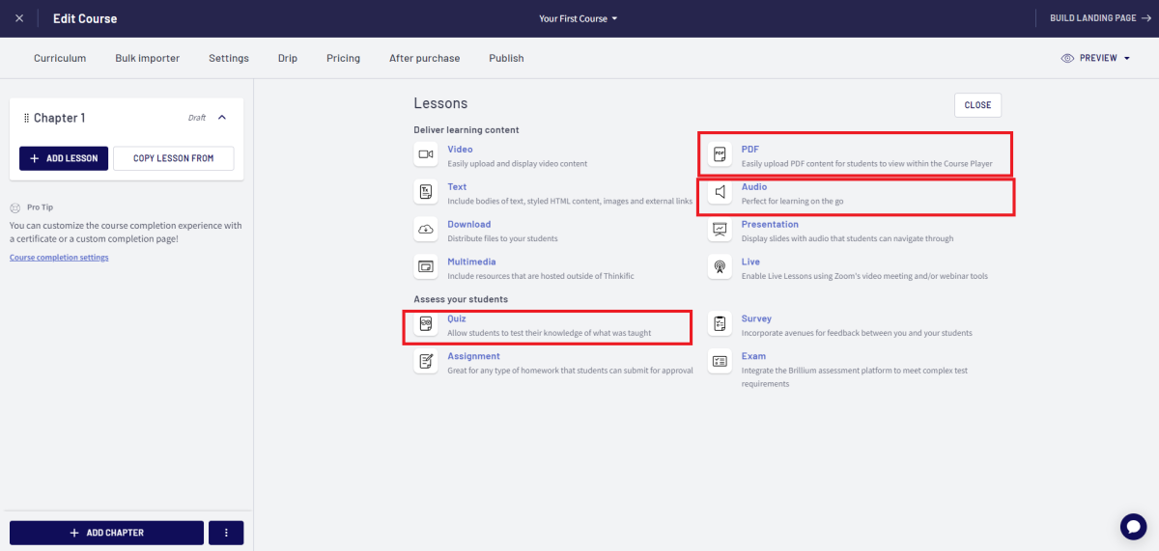Click the Assignment pencil icon
Image resolution: width=1159 pixels, height=551 pixels.
click(x=426, y=362)
